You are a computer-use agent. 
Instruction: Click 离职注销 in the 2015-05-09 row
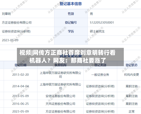tap(131, 96)
